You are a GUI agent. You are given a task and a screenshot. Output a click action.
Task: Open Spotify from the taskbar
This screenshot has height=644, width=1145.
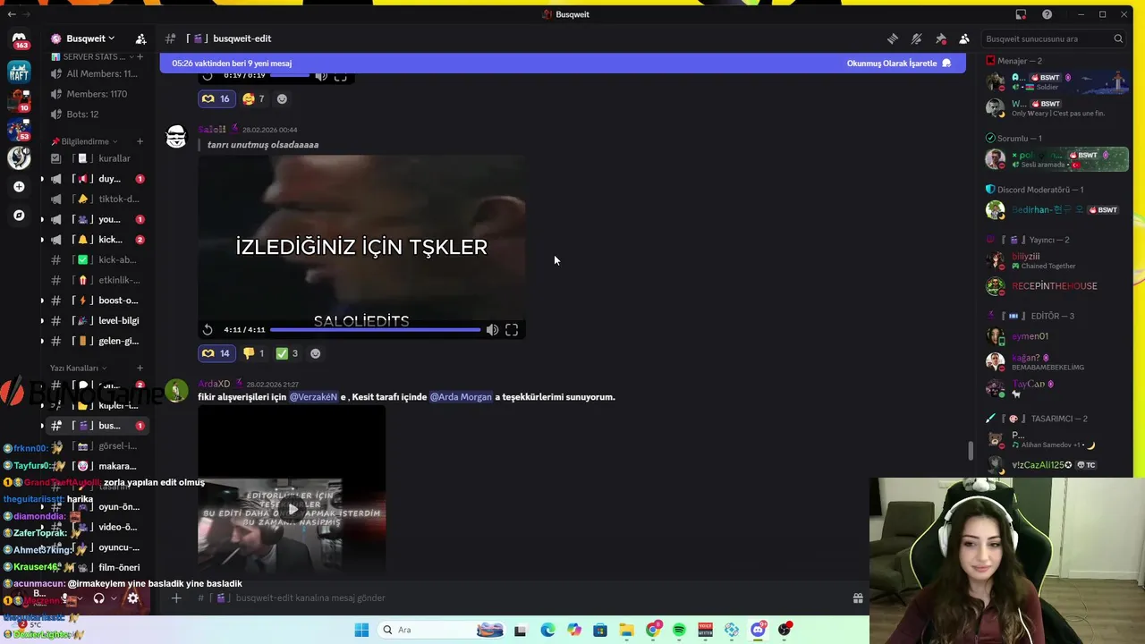click(x=679, y=630)
